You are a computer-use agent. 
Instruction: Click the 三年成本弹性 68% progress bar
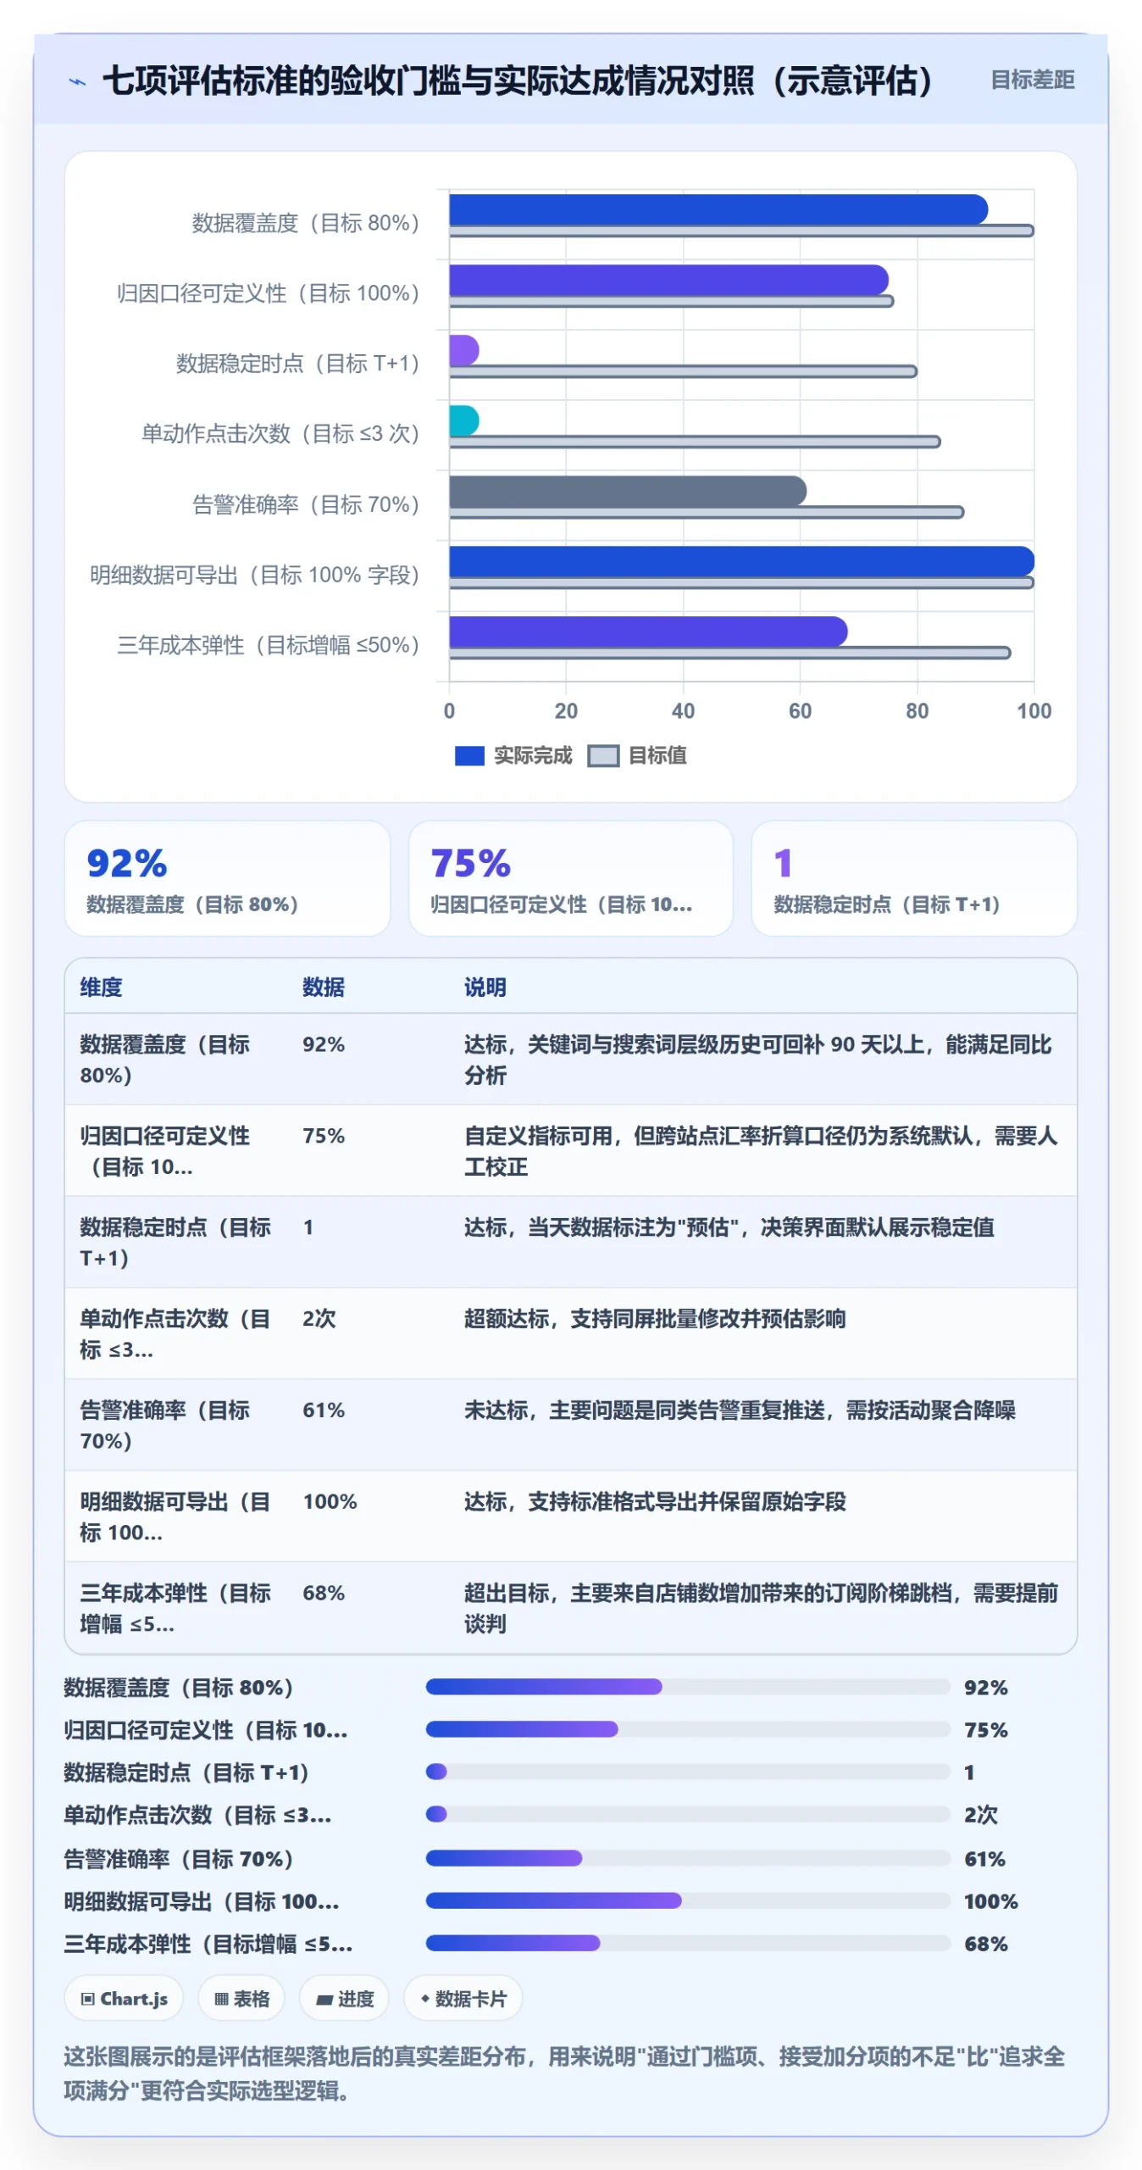687,1943
